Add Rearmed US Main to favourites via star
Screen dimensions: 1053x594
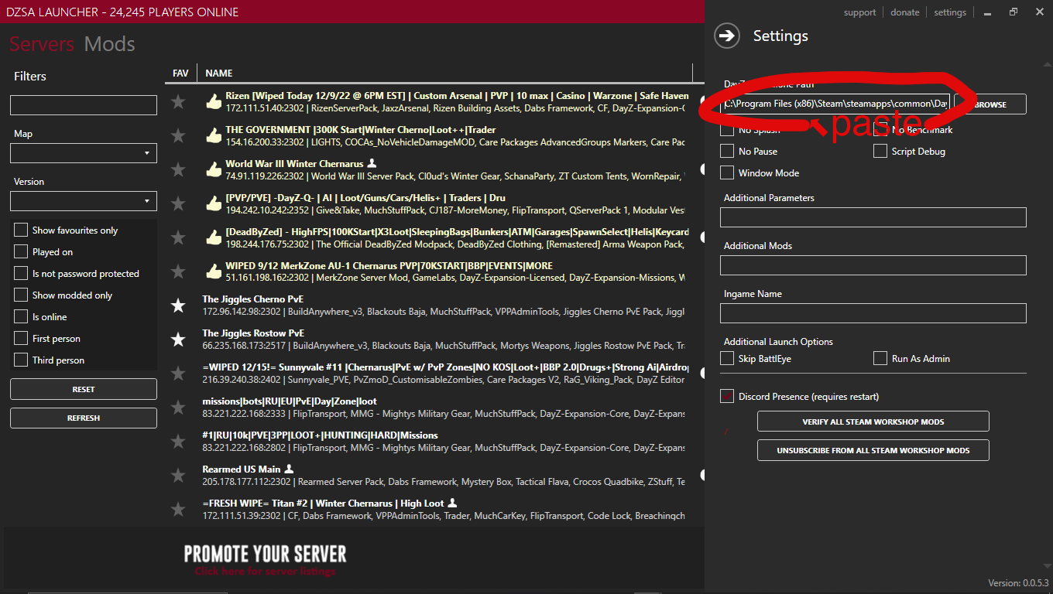point(178,476)
